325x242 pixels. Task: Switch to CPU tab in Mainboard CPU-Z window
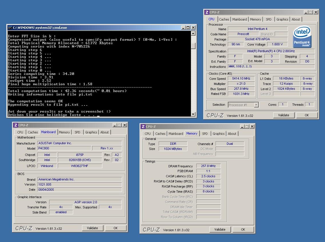point(20,132)
